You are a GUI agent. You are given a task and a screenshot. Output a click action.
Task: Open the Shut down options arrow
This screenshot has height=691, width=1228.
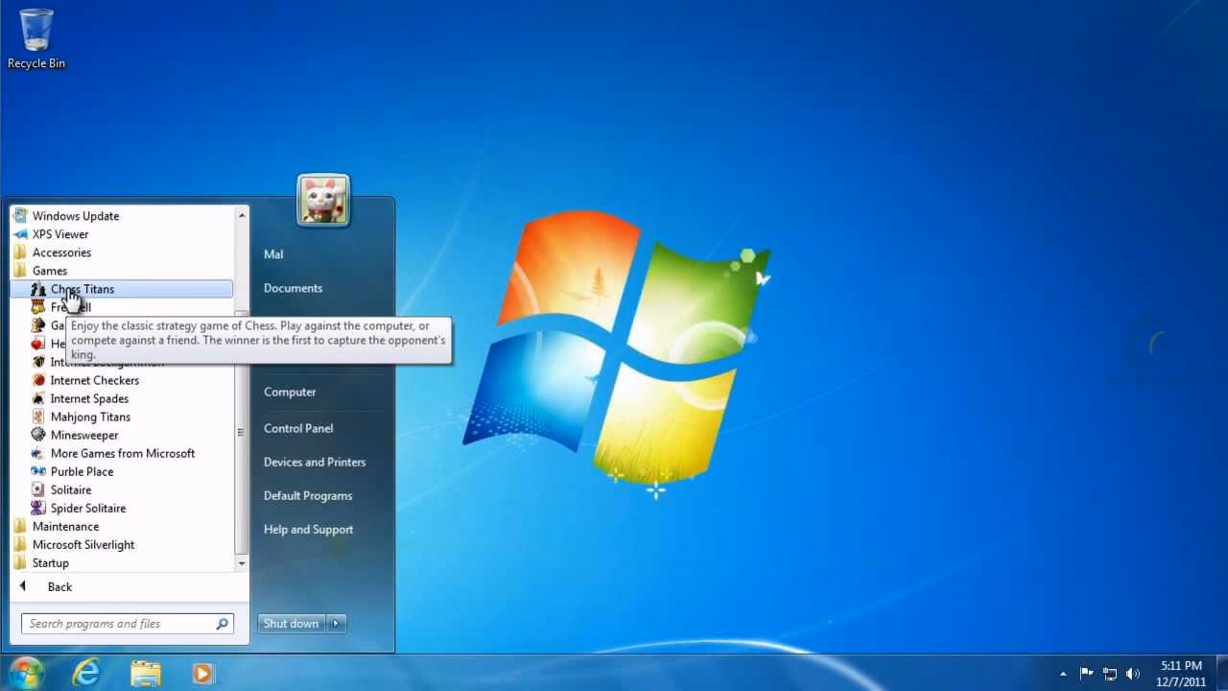[336, 624]
